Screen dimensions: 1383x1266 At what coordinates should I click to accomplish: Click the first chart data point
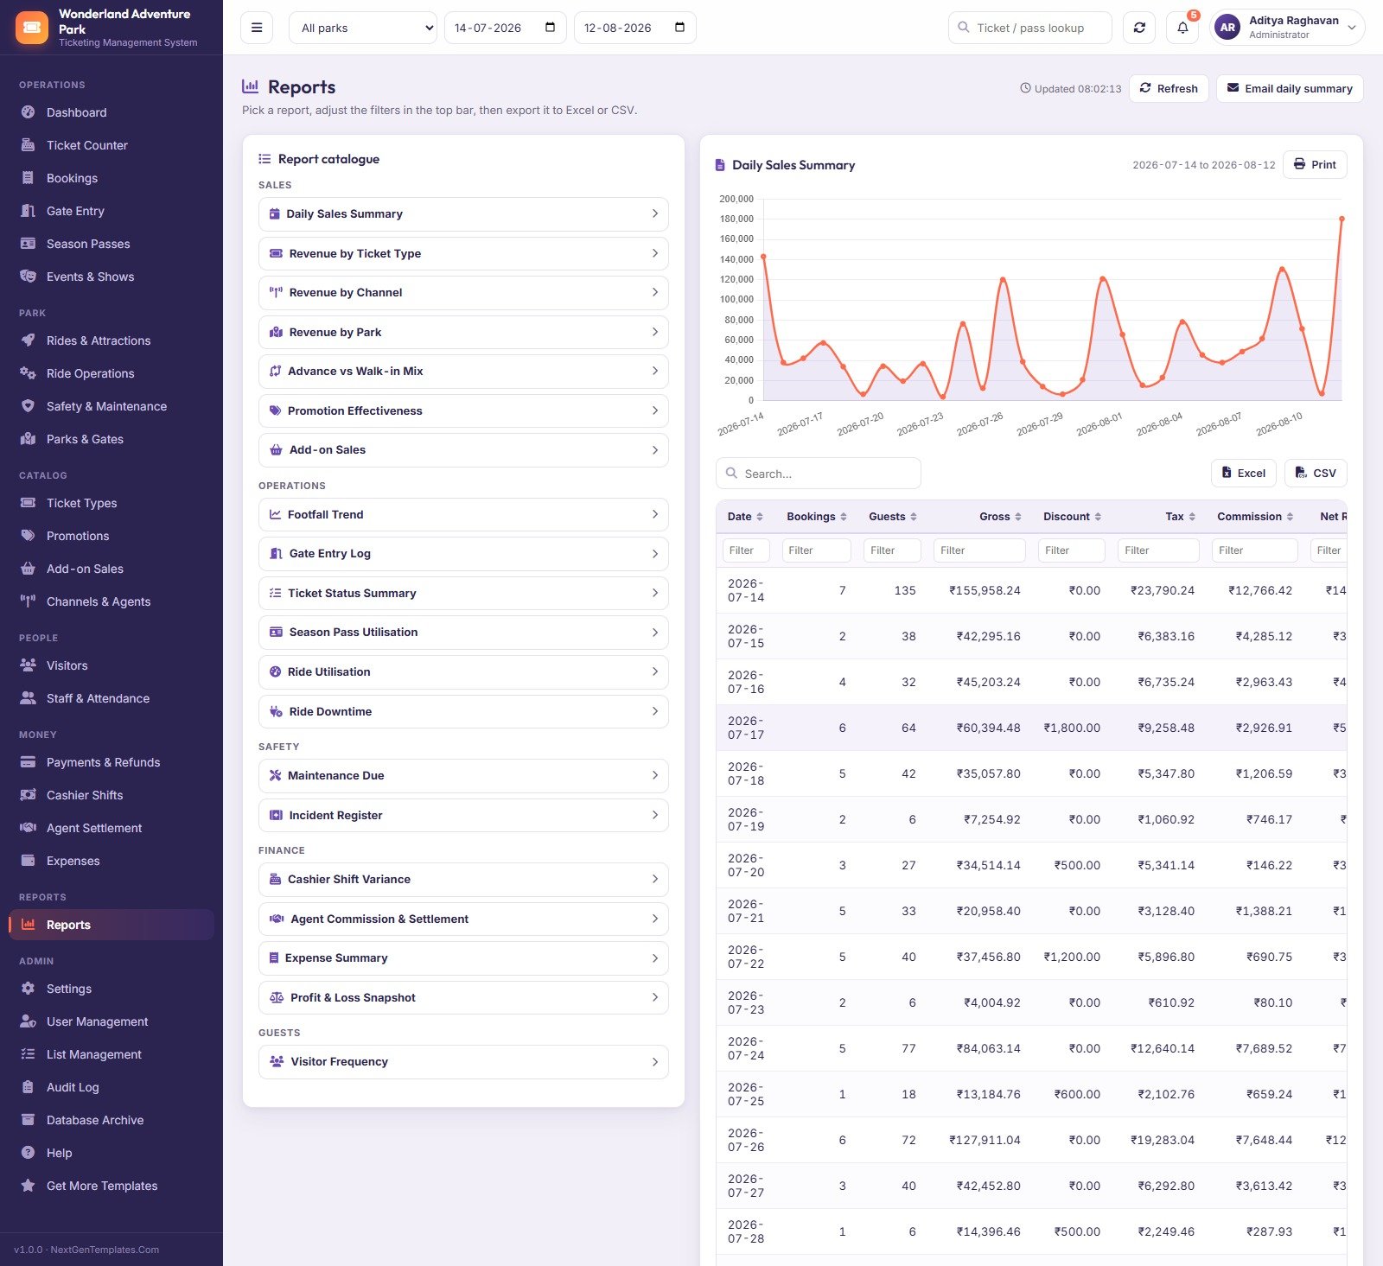point(763,257)
